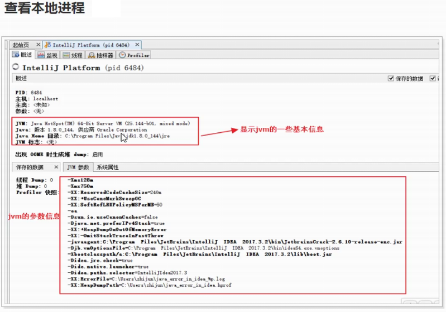This screenshot has width=446, height=312.
Task: Click the 出现 OOME 时生成堆 dump line
Action: [x=59, y=155]
